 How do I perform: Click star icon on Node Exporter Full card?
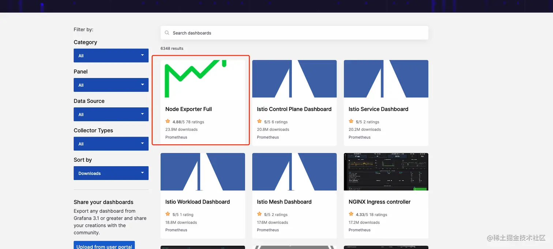click(x=168, y=121)
